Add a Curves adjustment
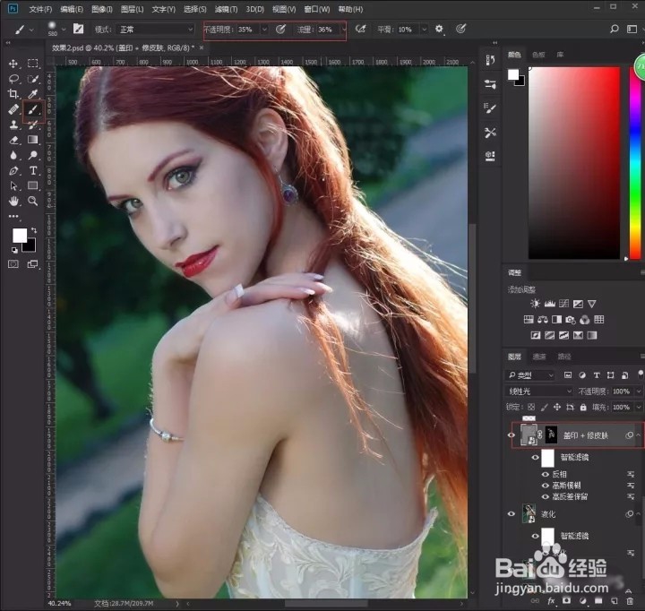 click(x=564, y=304)
